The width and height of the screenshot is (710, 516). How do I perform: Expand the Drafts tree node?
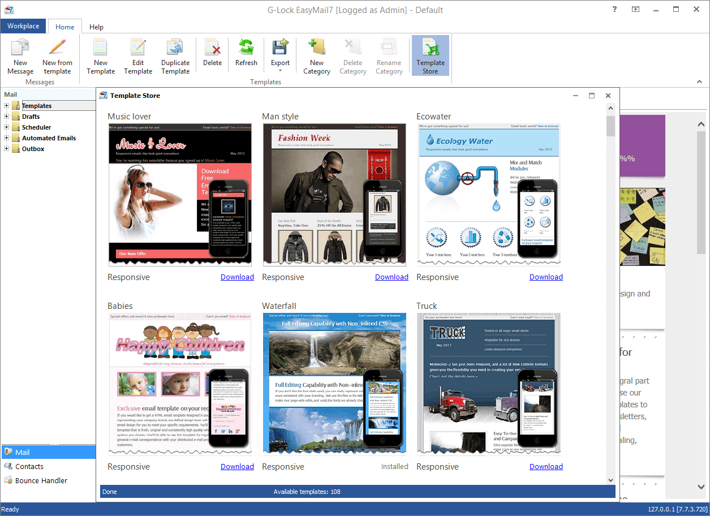pyautogui.click(x=7, y=117)
